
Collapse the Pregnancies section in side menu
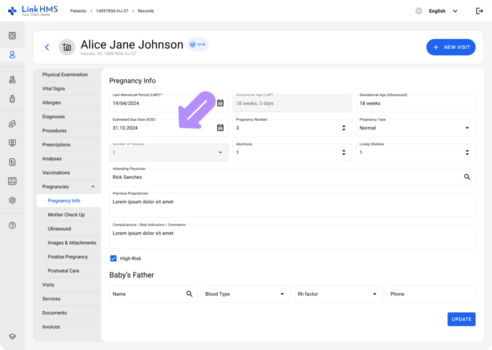coord(93,187)
